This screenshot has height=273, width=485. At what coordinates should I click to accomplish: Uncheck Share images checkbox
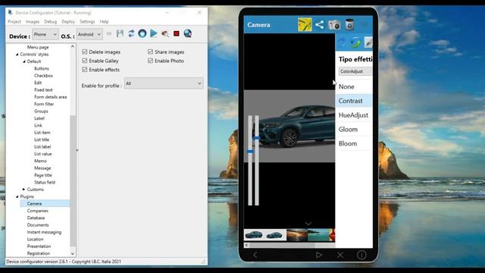click(x=150, y=52)
